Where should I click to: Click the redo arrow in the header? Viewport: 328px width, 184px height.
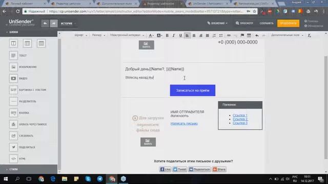54,24
